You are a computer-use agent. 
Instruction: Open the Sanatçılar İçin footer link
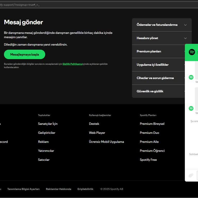(x=48, y=124)
